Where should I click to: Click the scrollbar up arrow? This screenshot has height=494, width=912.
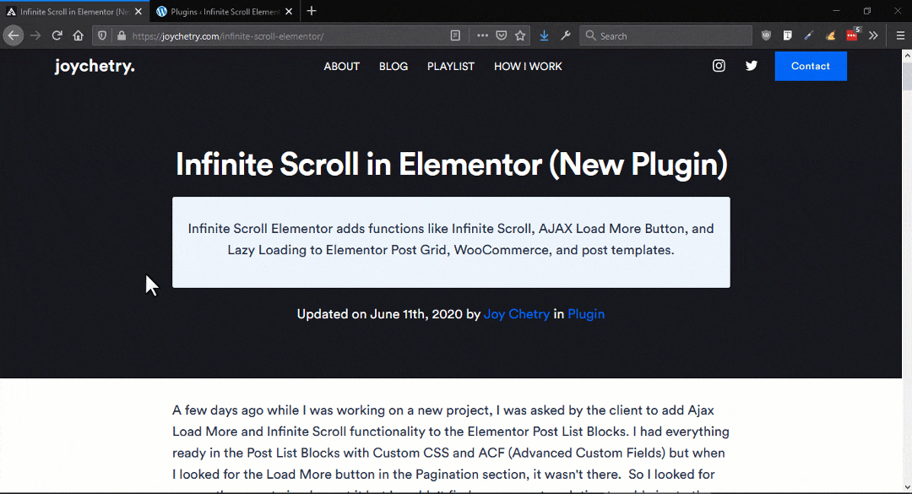[907, 55]
